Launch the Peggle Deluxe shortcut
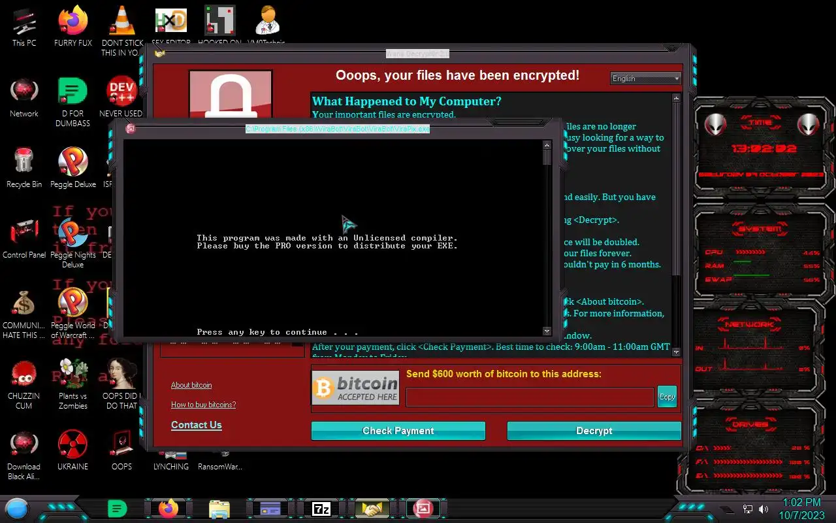836x523 pixels. tap(73, 167)
